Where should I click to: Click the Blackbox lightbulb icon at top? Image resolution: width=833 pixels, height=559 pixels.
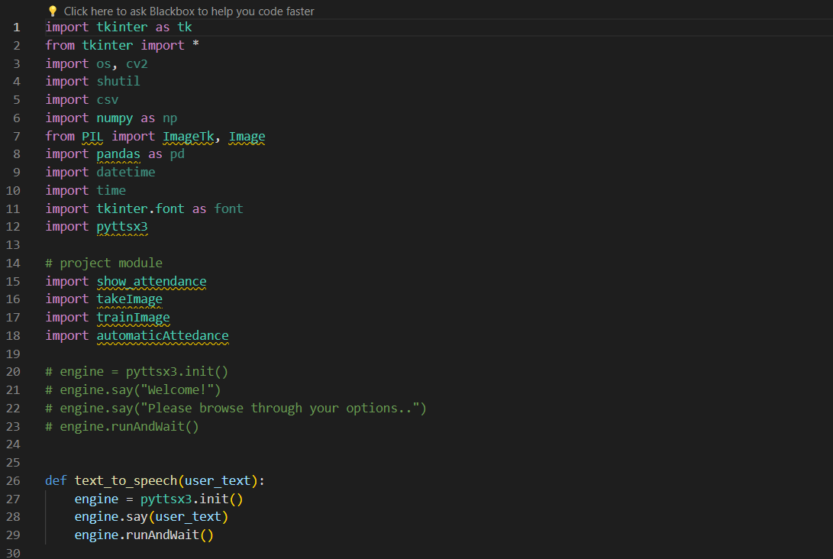coord(52,11)
